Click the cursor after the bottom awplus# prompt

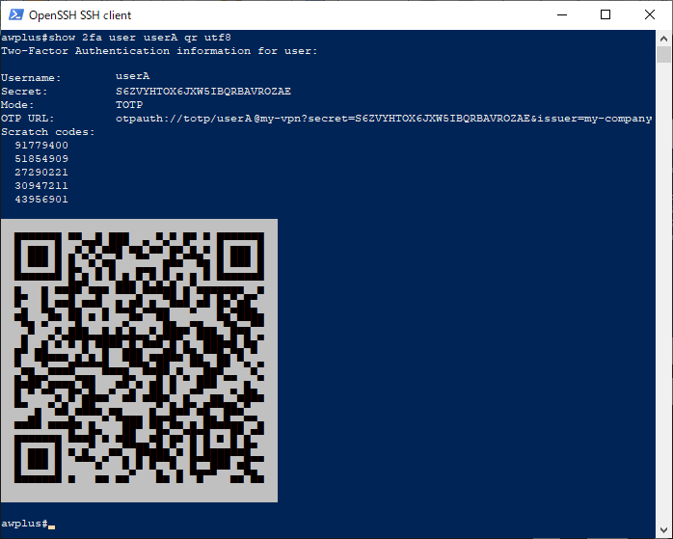(52, 525)
